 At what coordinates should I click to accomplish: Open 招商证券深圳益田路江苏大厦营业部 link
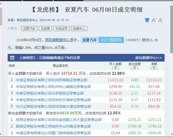click(59, 120)
